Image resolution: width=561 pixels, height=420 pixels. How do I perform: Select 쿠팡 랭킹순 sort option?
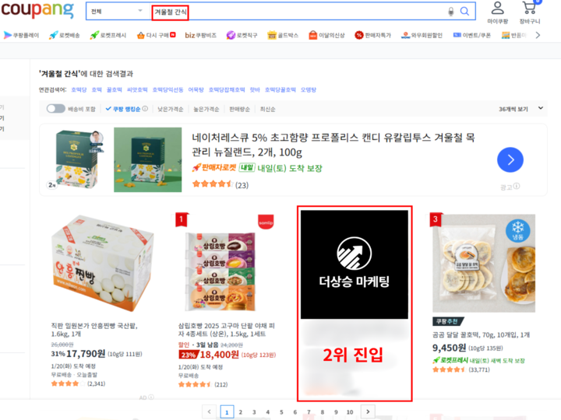[x=123, y=109]
